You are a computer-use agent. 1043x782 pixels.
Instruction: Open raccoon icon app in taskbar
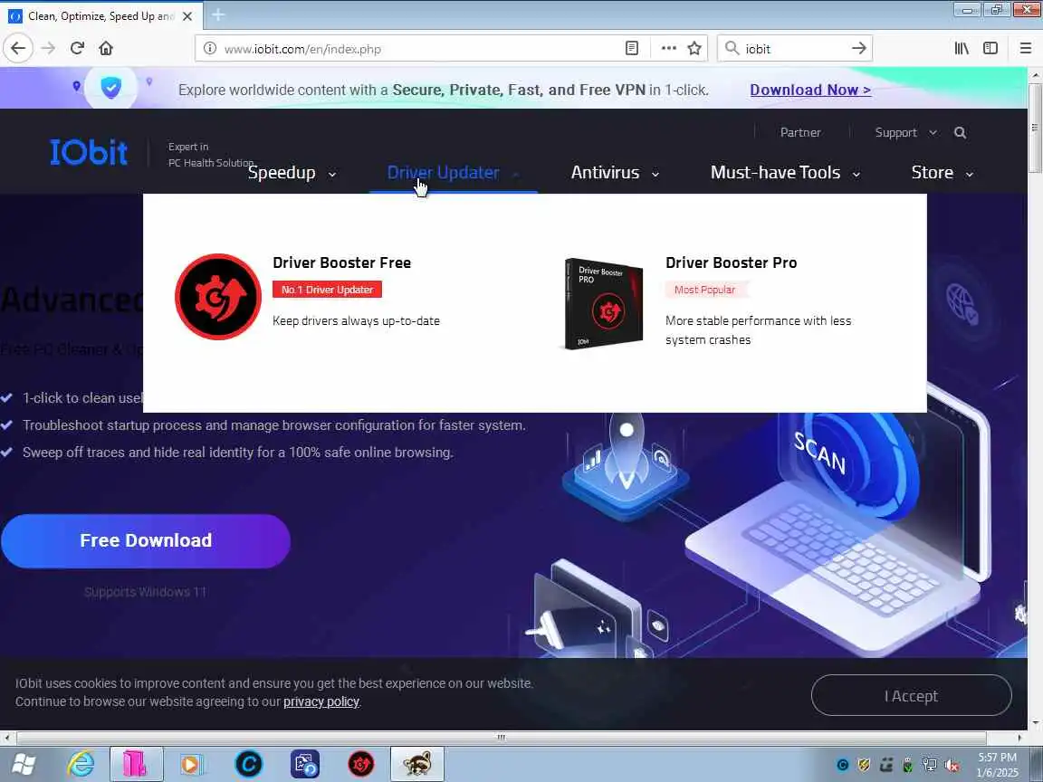pyautogui.click(x=417, y=765)
